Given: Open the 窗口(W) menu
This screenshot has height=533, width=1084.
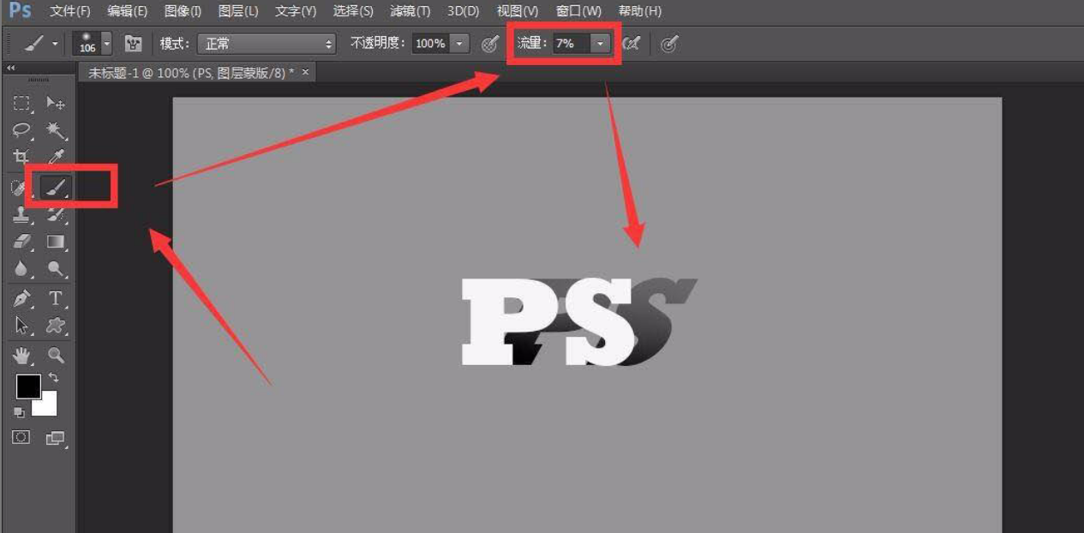Looking at the screenshot, I should pos(578,11).
